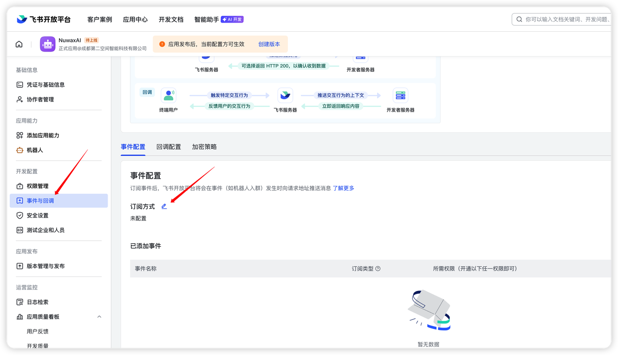Image resolution: width=618 pixels, height=355 pixels.
Task: Click the help icon beside 订阅类型
Action: 378,269
